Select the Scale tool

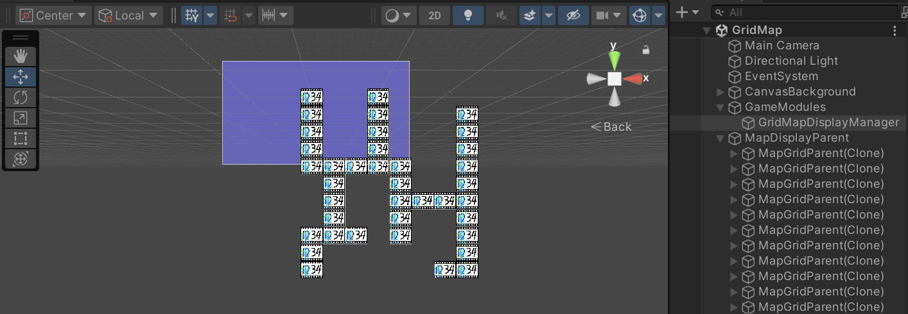pos(21,118)
